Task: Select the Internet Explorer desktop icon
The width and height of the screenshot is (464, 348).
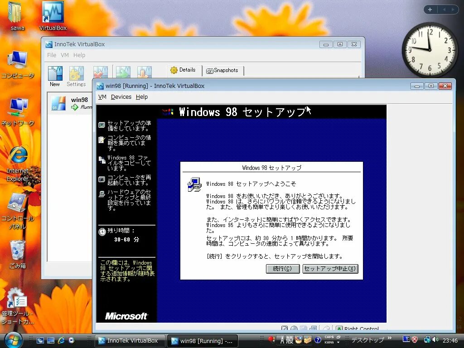Action: click(18, 164)
